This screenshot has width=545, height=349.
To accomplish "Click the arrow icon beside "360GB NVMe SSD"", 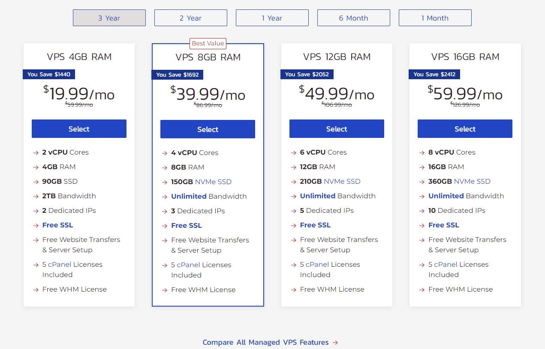I will [422, 182].
